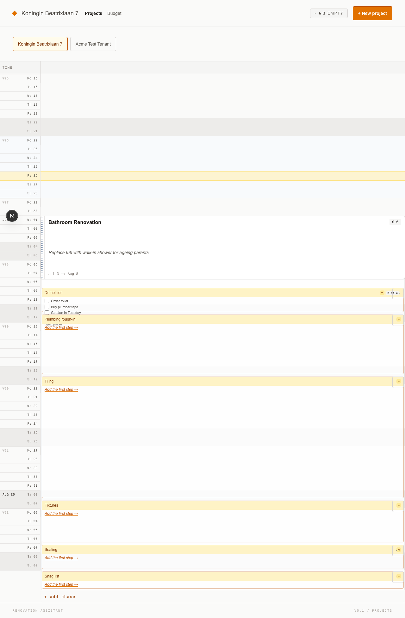This screenshot has height=618, width=405.
Task: Click the € 0 EMPTY budget badge
Action: 329,13
